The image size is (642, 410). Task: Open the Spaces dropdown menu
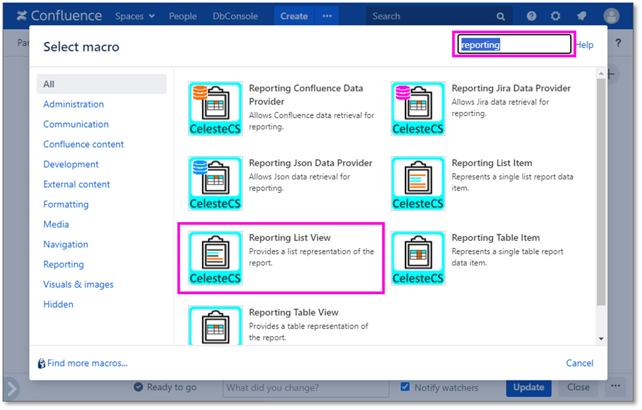tap(135, 16)
